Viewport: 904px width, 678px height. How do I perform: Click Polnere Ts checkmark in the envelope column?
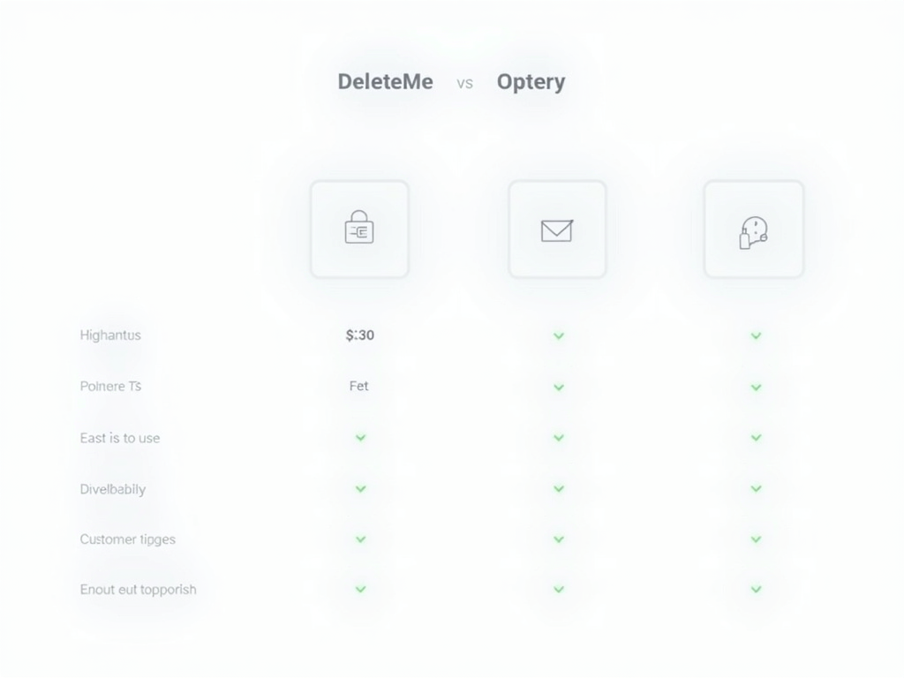pos(559,387)
